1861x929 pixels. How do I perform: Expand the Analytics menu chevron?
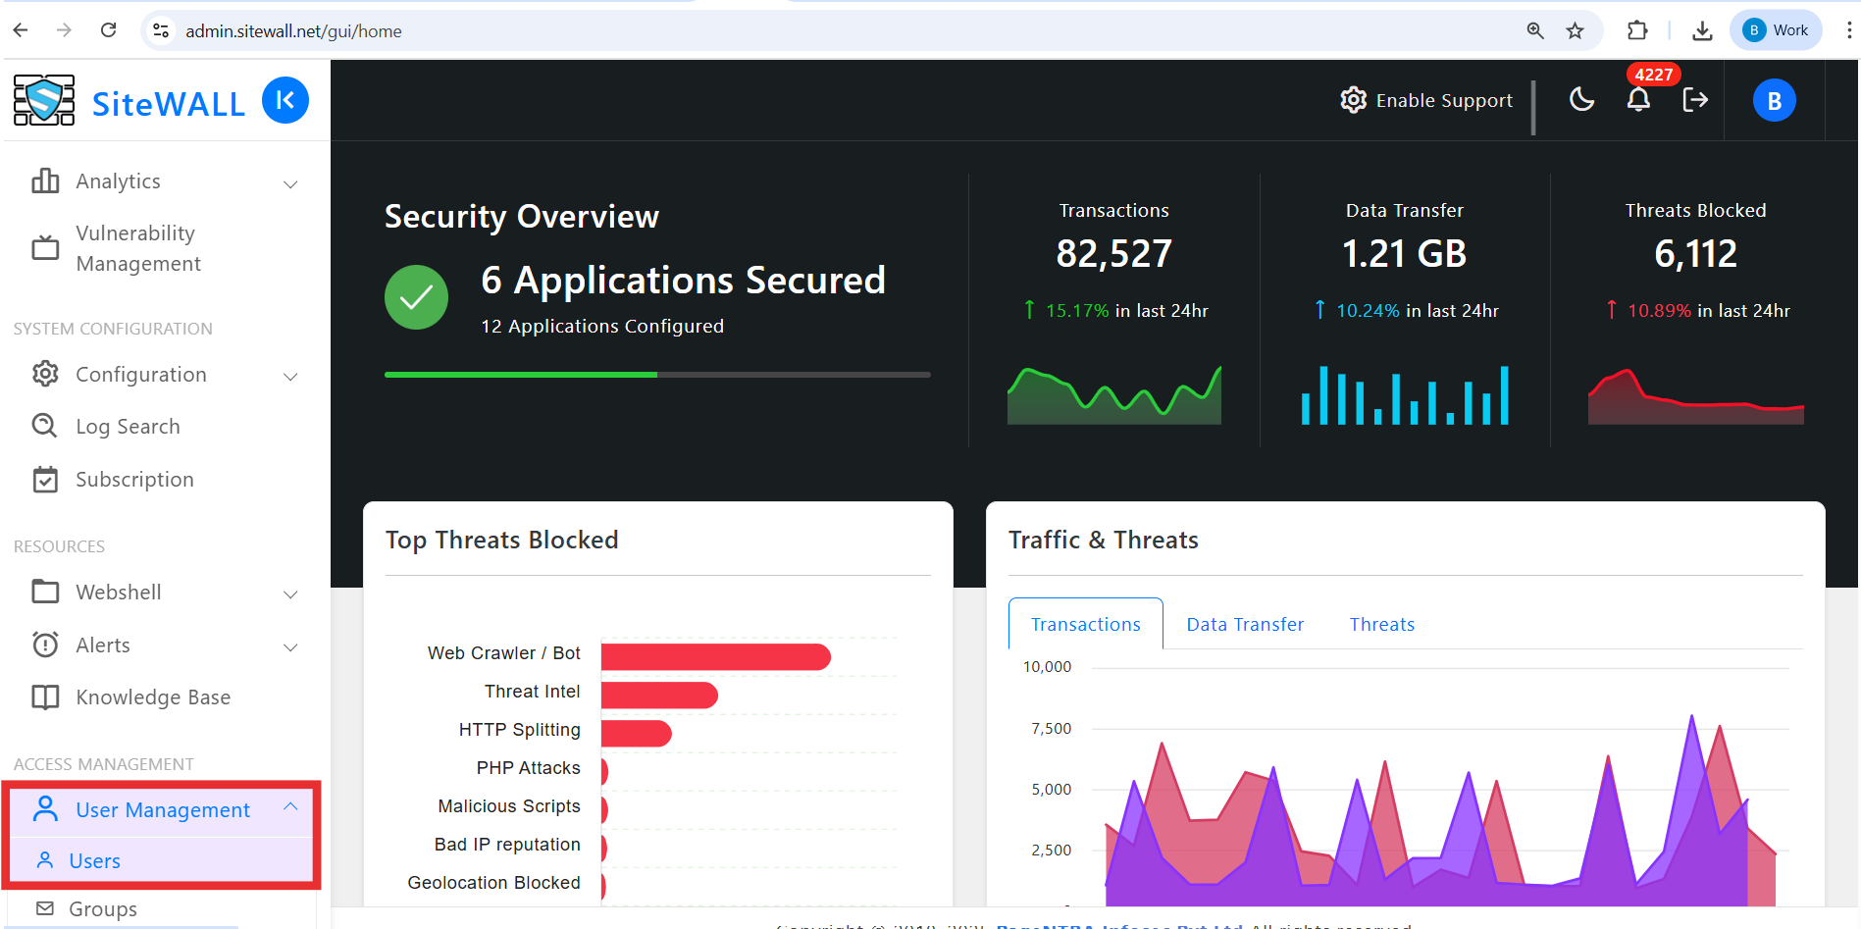click(x=290, y=183)
